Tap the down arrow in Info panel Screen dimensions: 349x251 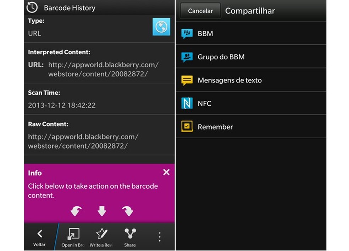click(x=102, y=211)
